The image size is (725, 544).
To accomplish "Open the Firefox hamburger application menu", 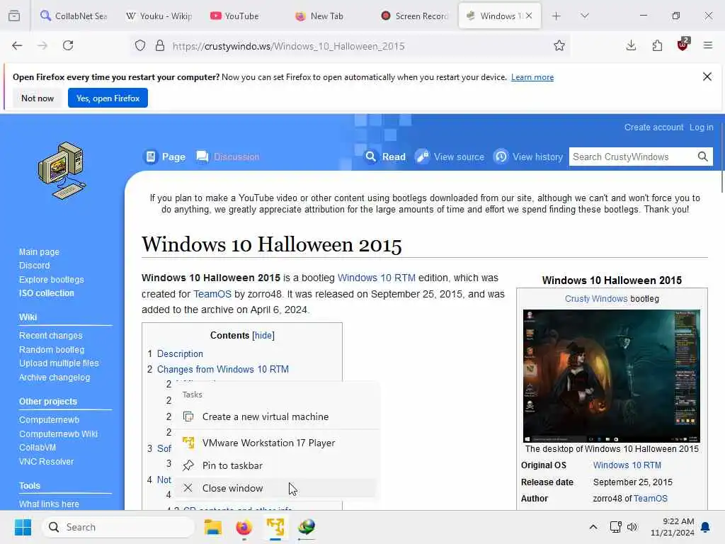I will (x=708, y=45).
